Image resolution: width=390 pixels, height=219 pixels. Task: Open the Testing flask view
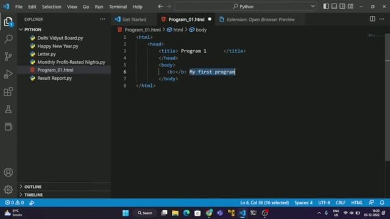coord(8,109)
